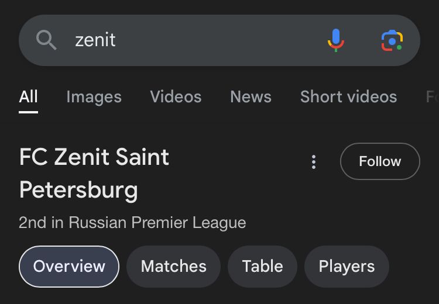This screenshot has width=439, height=304.
Task: Open the three-dot more options menu
Action: 314,162
